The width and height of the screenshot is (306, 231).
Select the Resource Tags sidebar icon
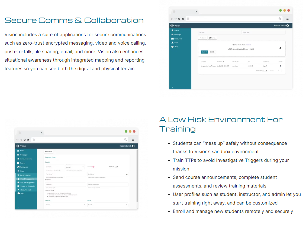coord(18,190)
